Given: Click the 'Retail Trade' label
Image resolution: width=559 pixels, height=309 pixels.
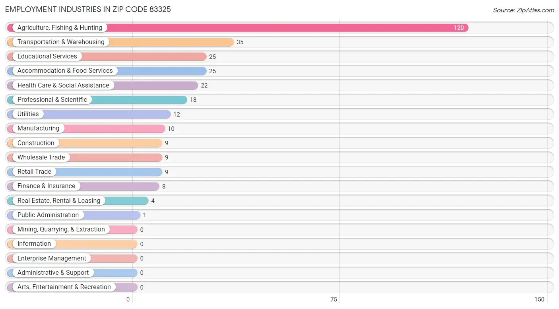Looking at the screenshot, I should point(34,171).
